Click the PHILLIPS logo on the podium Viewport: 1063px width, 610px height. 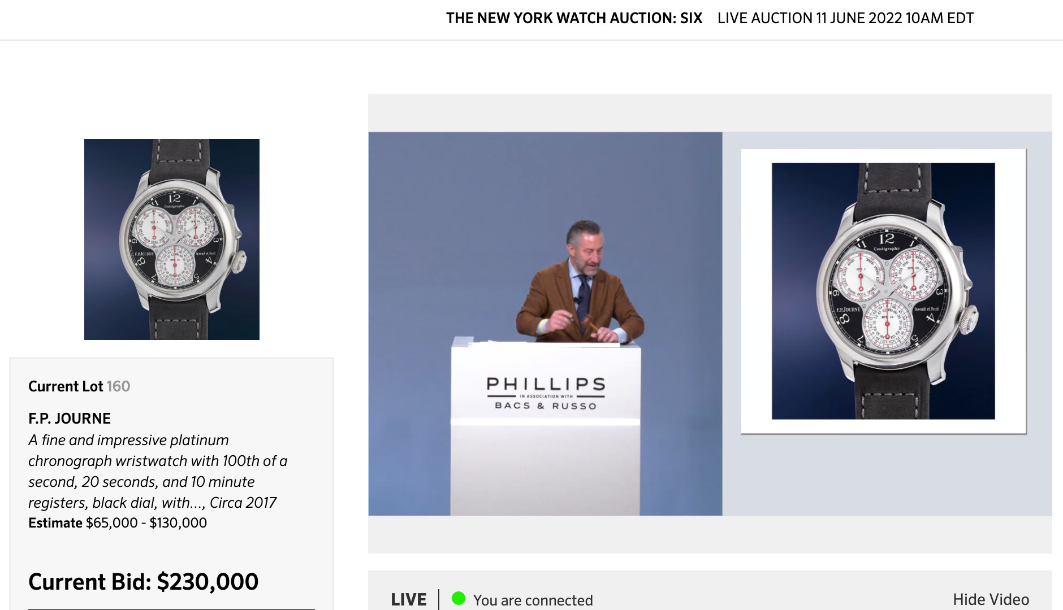click(x=546, y=384)
